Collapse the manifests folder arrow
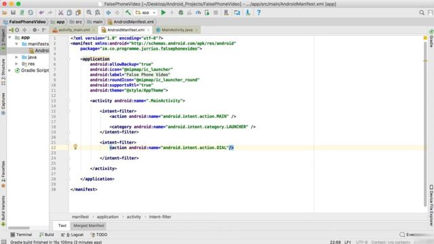Image resolution: width=434 pixels, height=244 pixels. coord(16,44)
